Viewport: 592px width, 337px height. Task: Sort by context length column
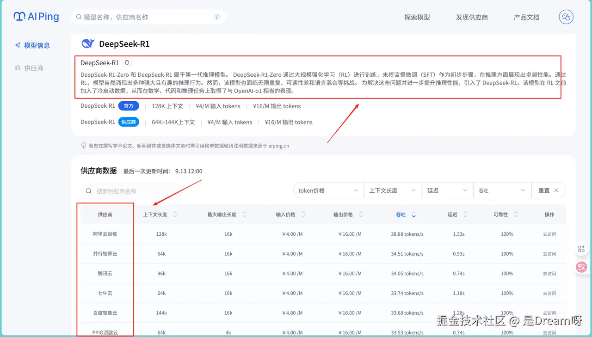[x=175, y=214]
